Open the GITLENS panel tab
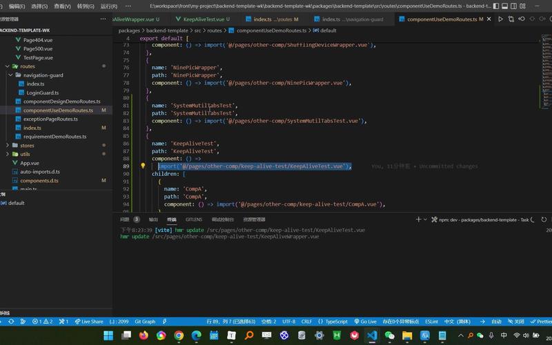552x345 pixels. click(x=193, y=219)
